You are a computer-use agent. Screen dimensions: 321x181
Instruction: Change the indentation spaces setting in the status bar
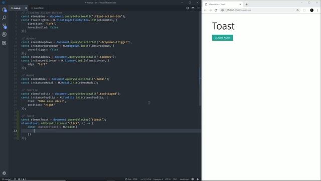pos(158,179)
